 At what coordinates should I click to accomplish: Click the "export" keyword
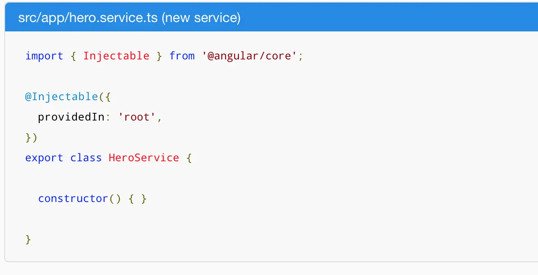tap(44, 158)
